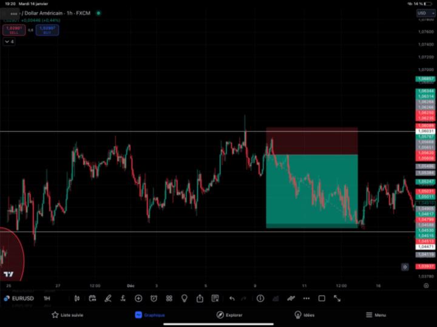Open the ideas lightbulb toolbar icon
The width and height of the screenshot is (437, 327).
pyautogui.click(x=185, y=298)
